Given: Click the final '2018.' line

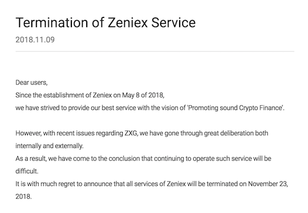Looking at the screenshot, I should point(24,197).
